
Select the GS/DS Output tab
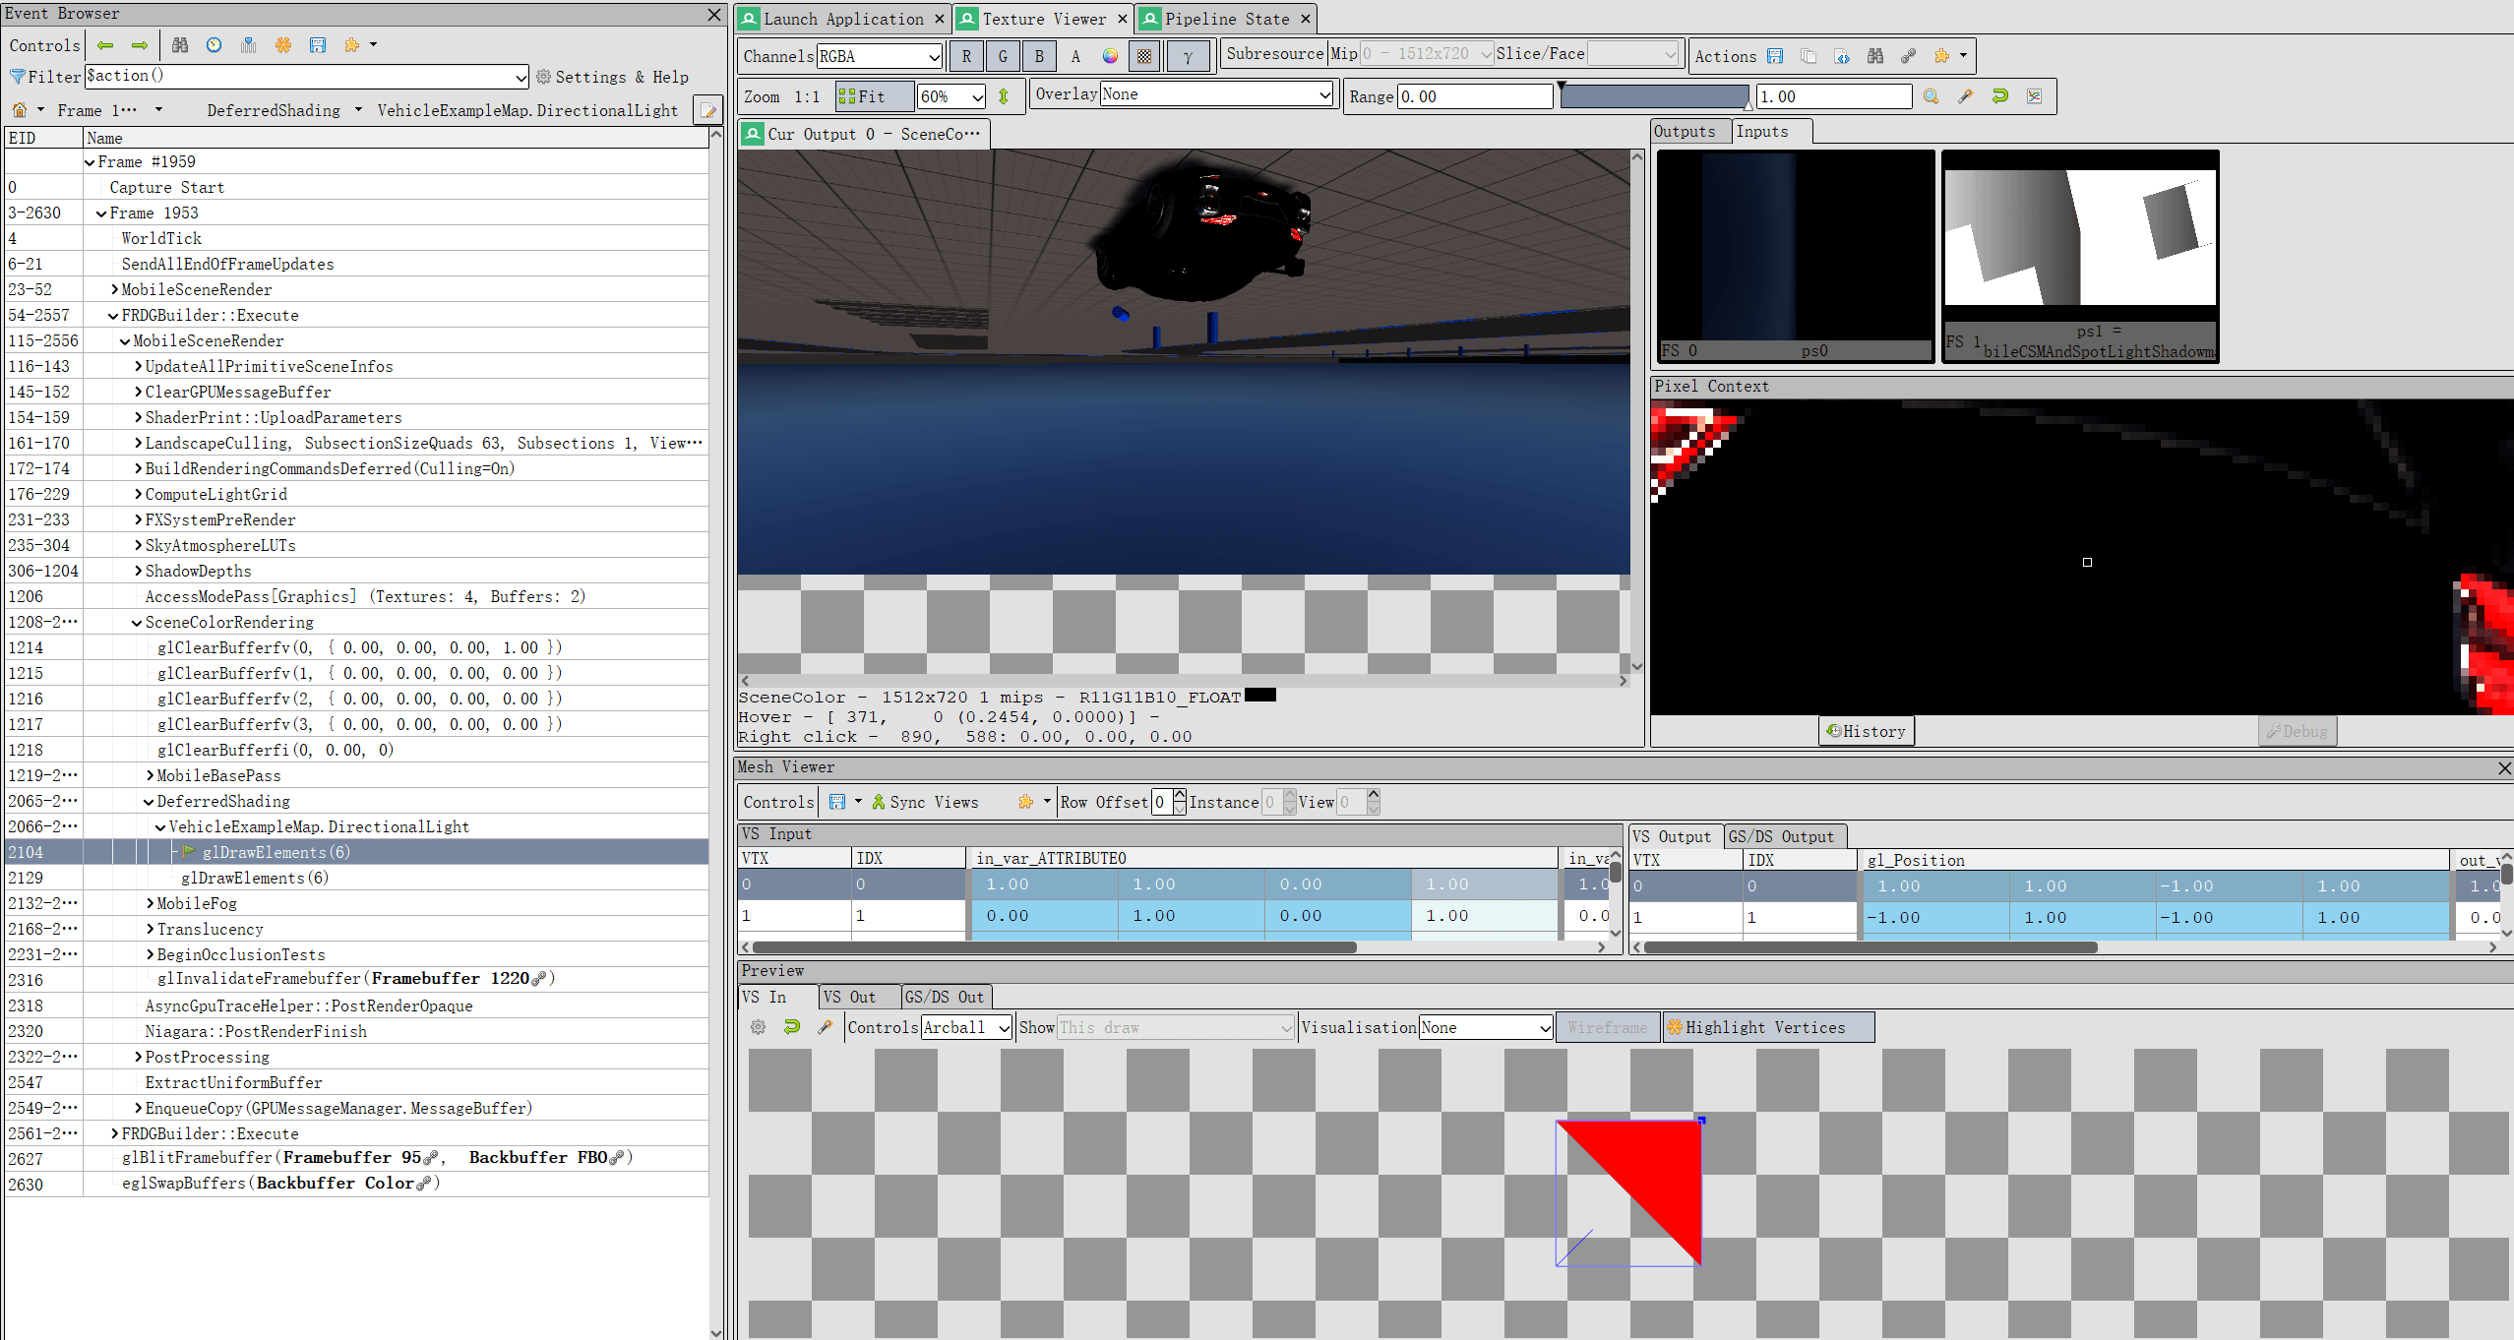[x=1780, y=836]
